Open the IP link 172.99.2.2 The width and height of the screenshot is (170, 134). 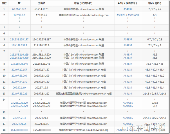[x=19, y=15]
